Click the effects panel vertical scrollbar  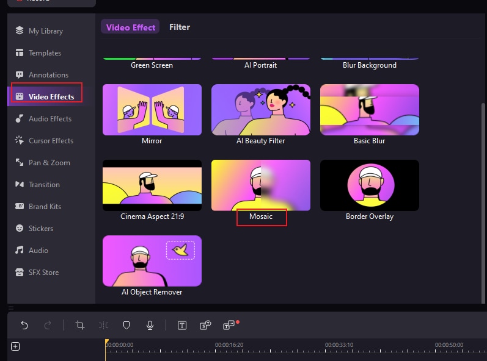483,203
